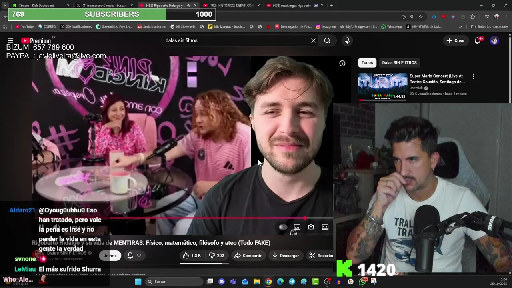Open the CORREO bookmark
This screenshot has width=512, height=288.
tap(47, 27)
